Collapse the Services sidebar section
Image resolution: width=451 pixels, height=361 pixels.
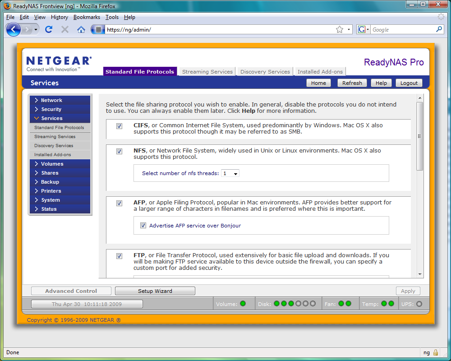60,118
